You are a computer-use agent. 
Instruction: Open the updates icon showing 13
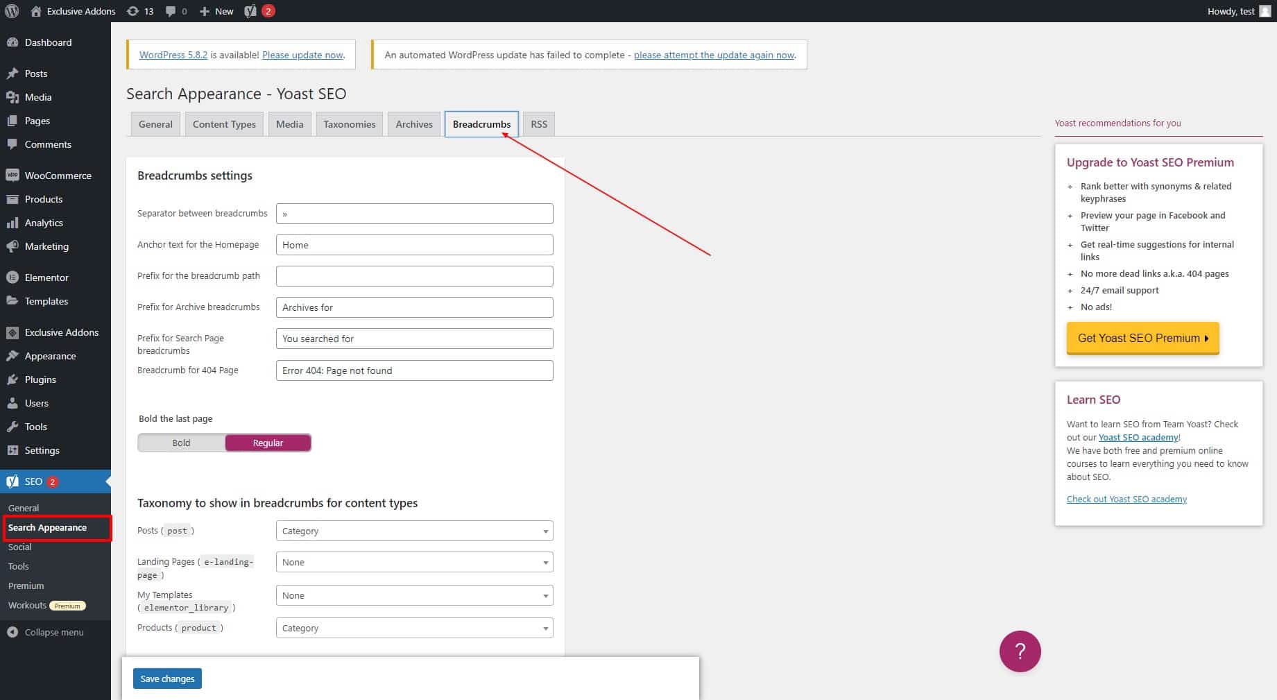click(132, 11)
